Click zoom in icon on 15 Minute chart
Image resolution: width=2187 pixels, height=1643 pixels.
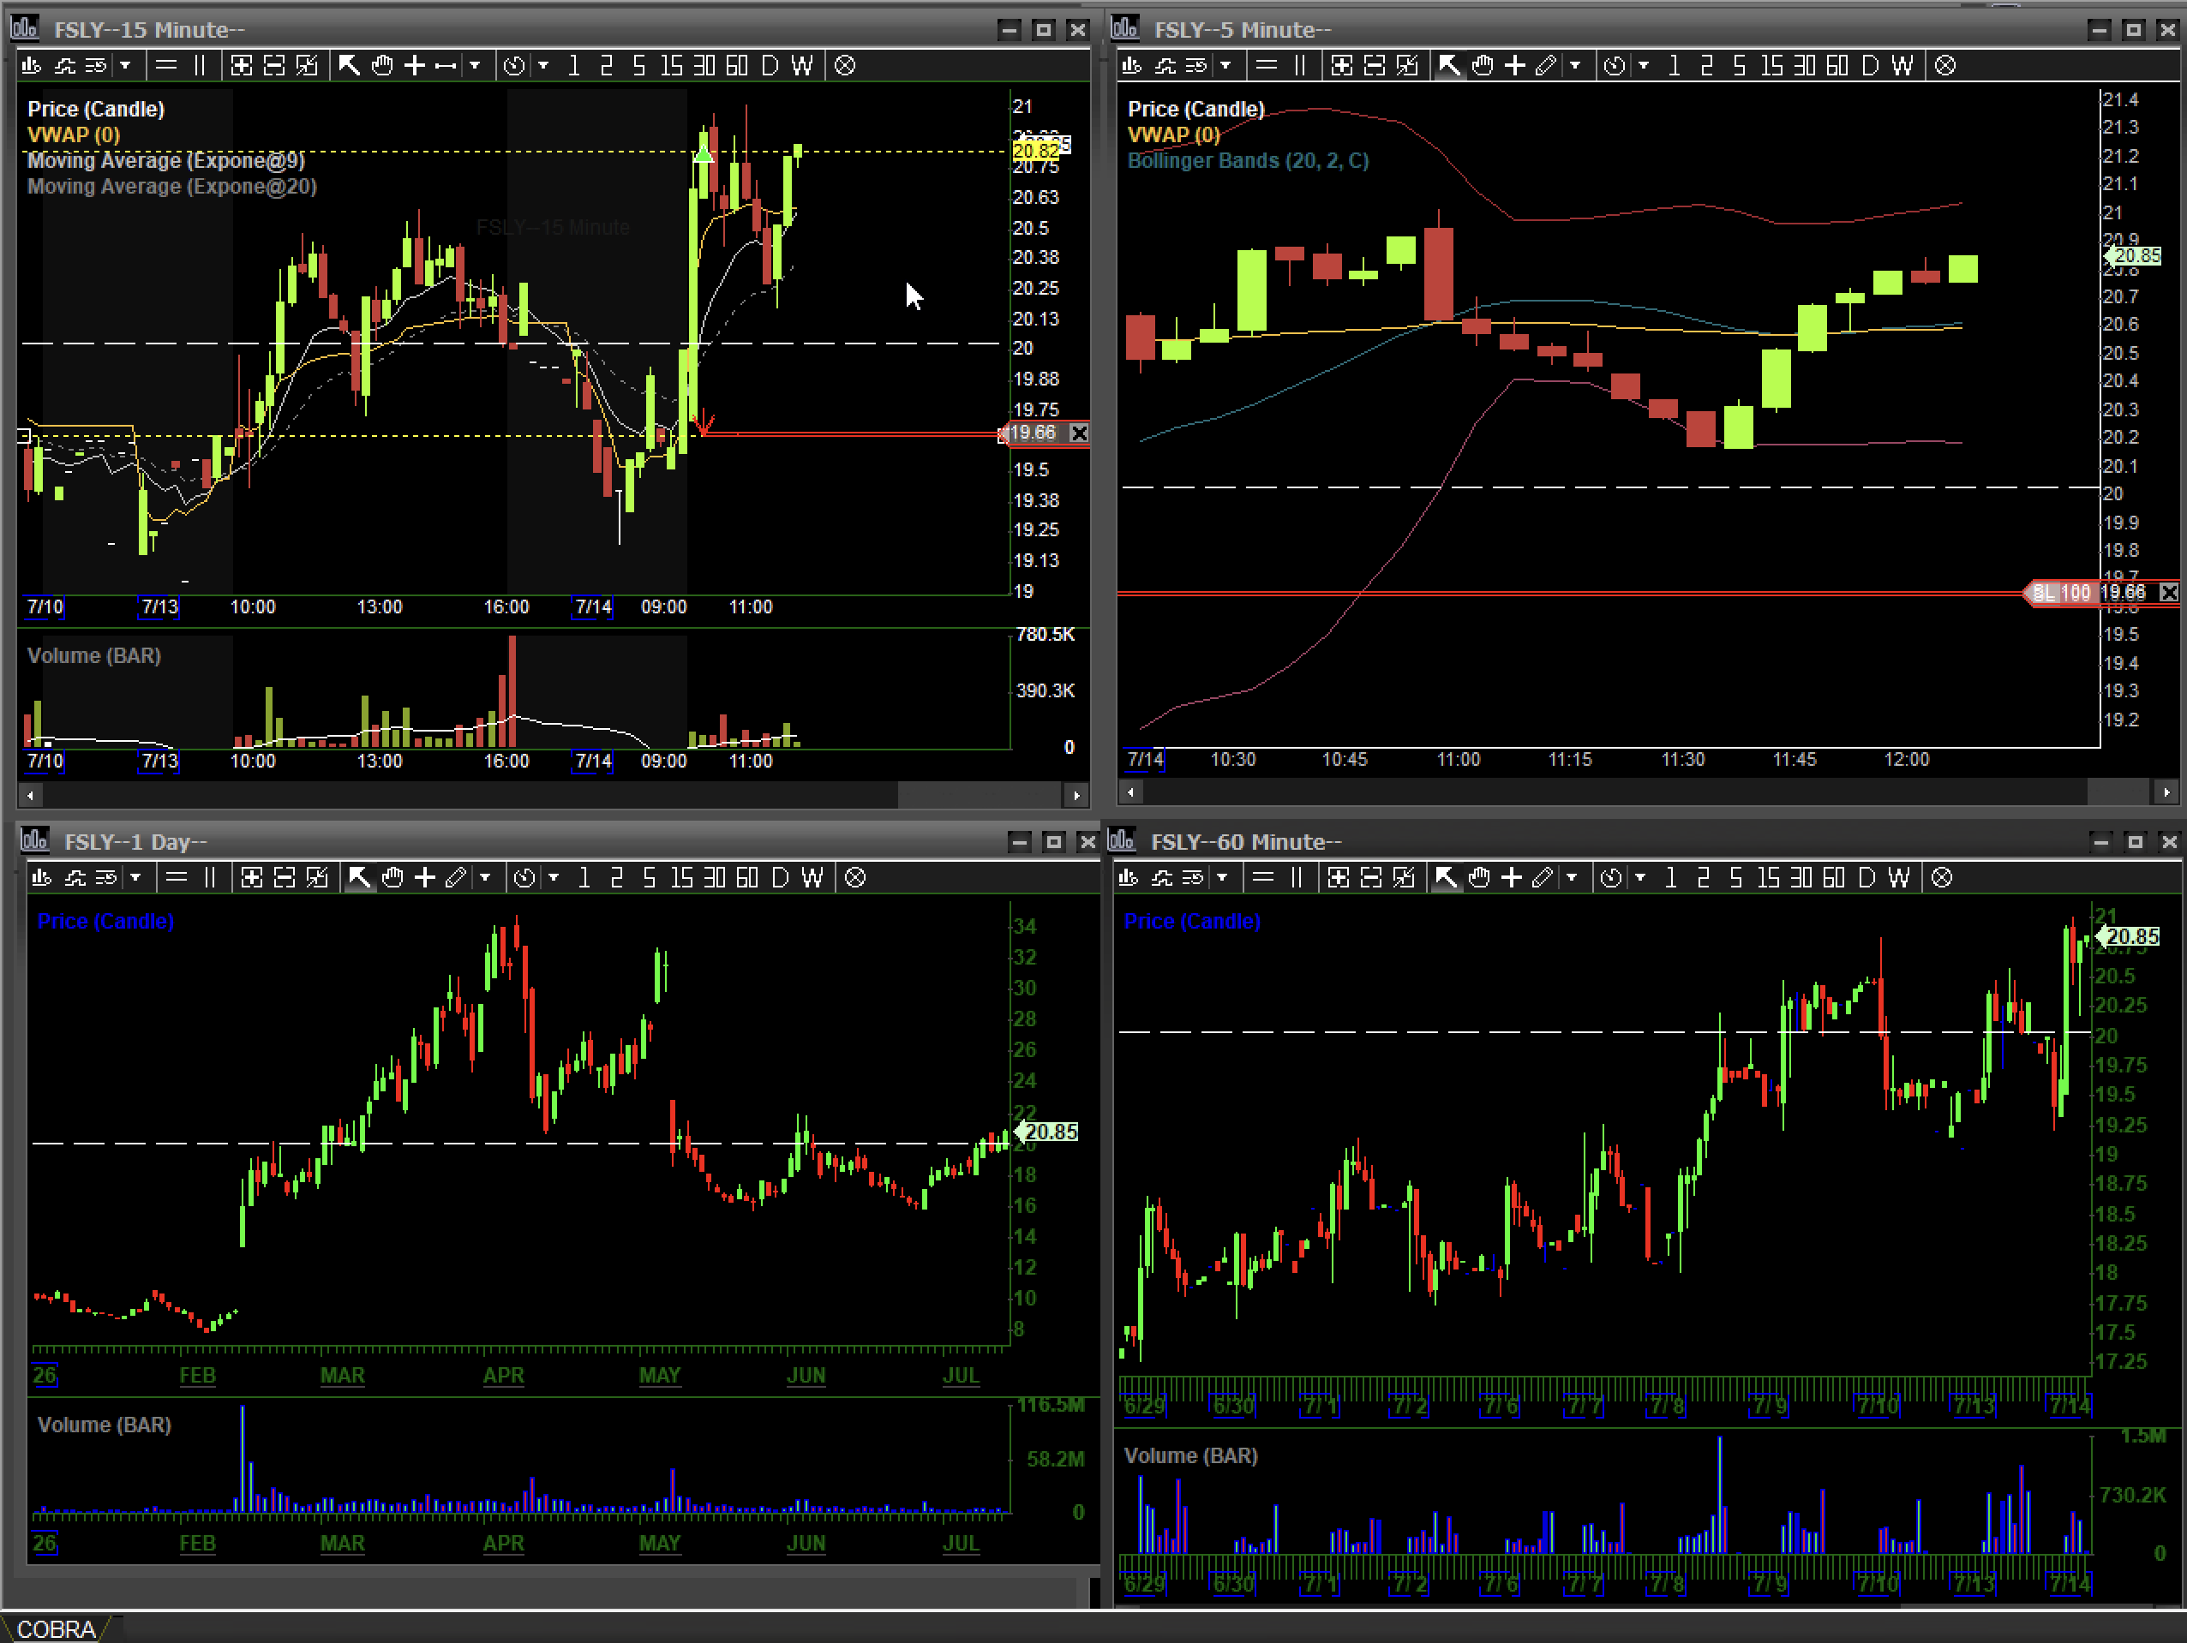click(x=242, y=65)
